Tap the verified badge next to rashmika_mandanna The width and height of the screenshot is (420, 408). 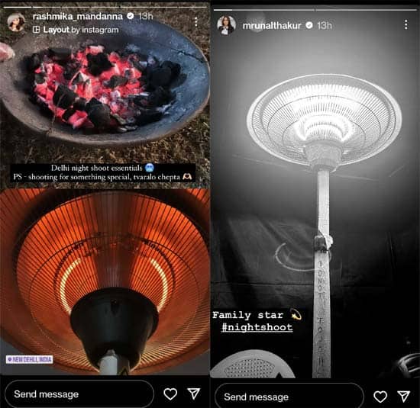tap(131, 16)
